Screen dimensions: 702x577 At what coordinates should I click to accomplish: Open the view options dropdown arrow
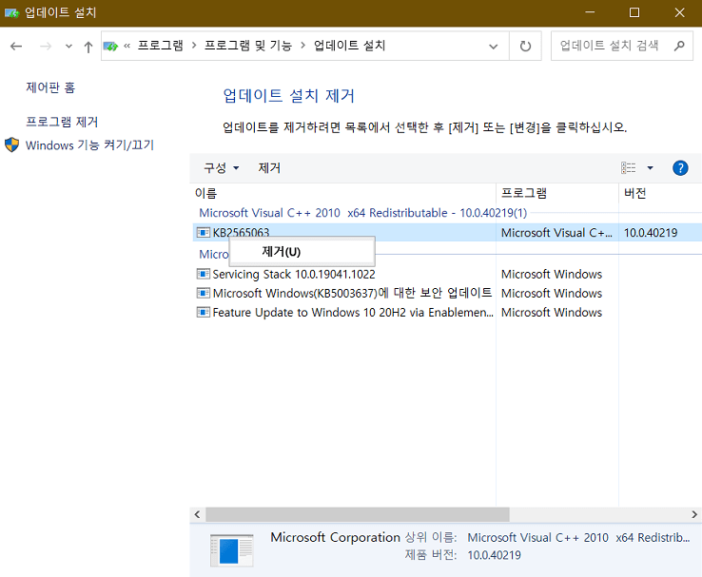pyautogui.click(x=650, y=168)
